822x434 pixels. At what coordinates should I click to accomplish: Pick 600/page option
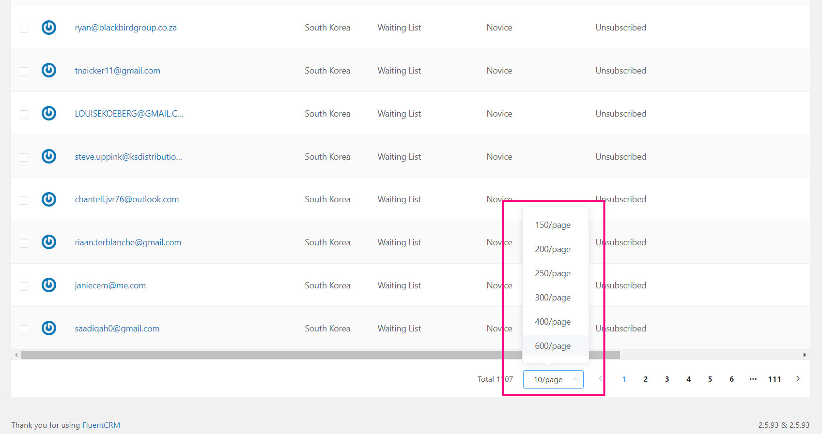[556, 346]
